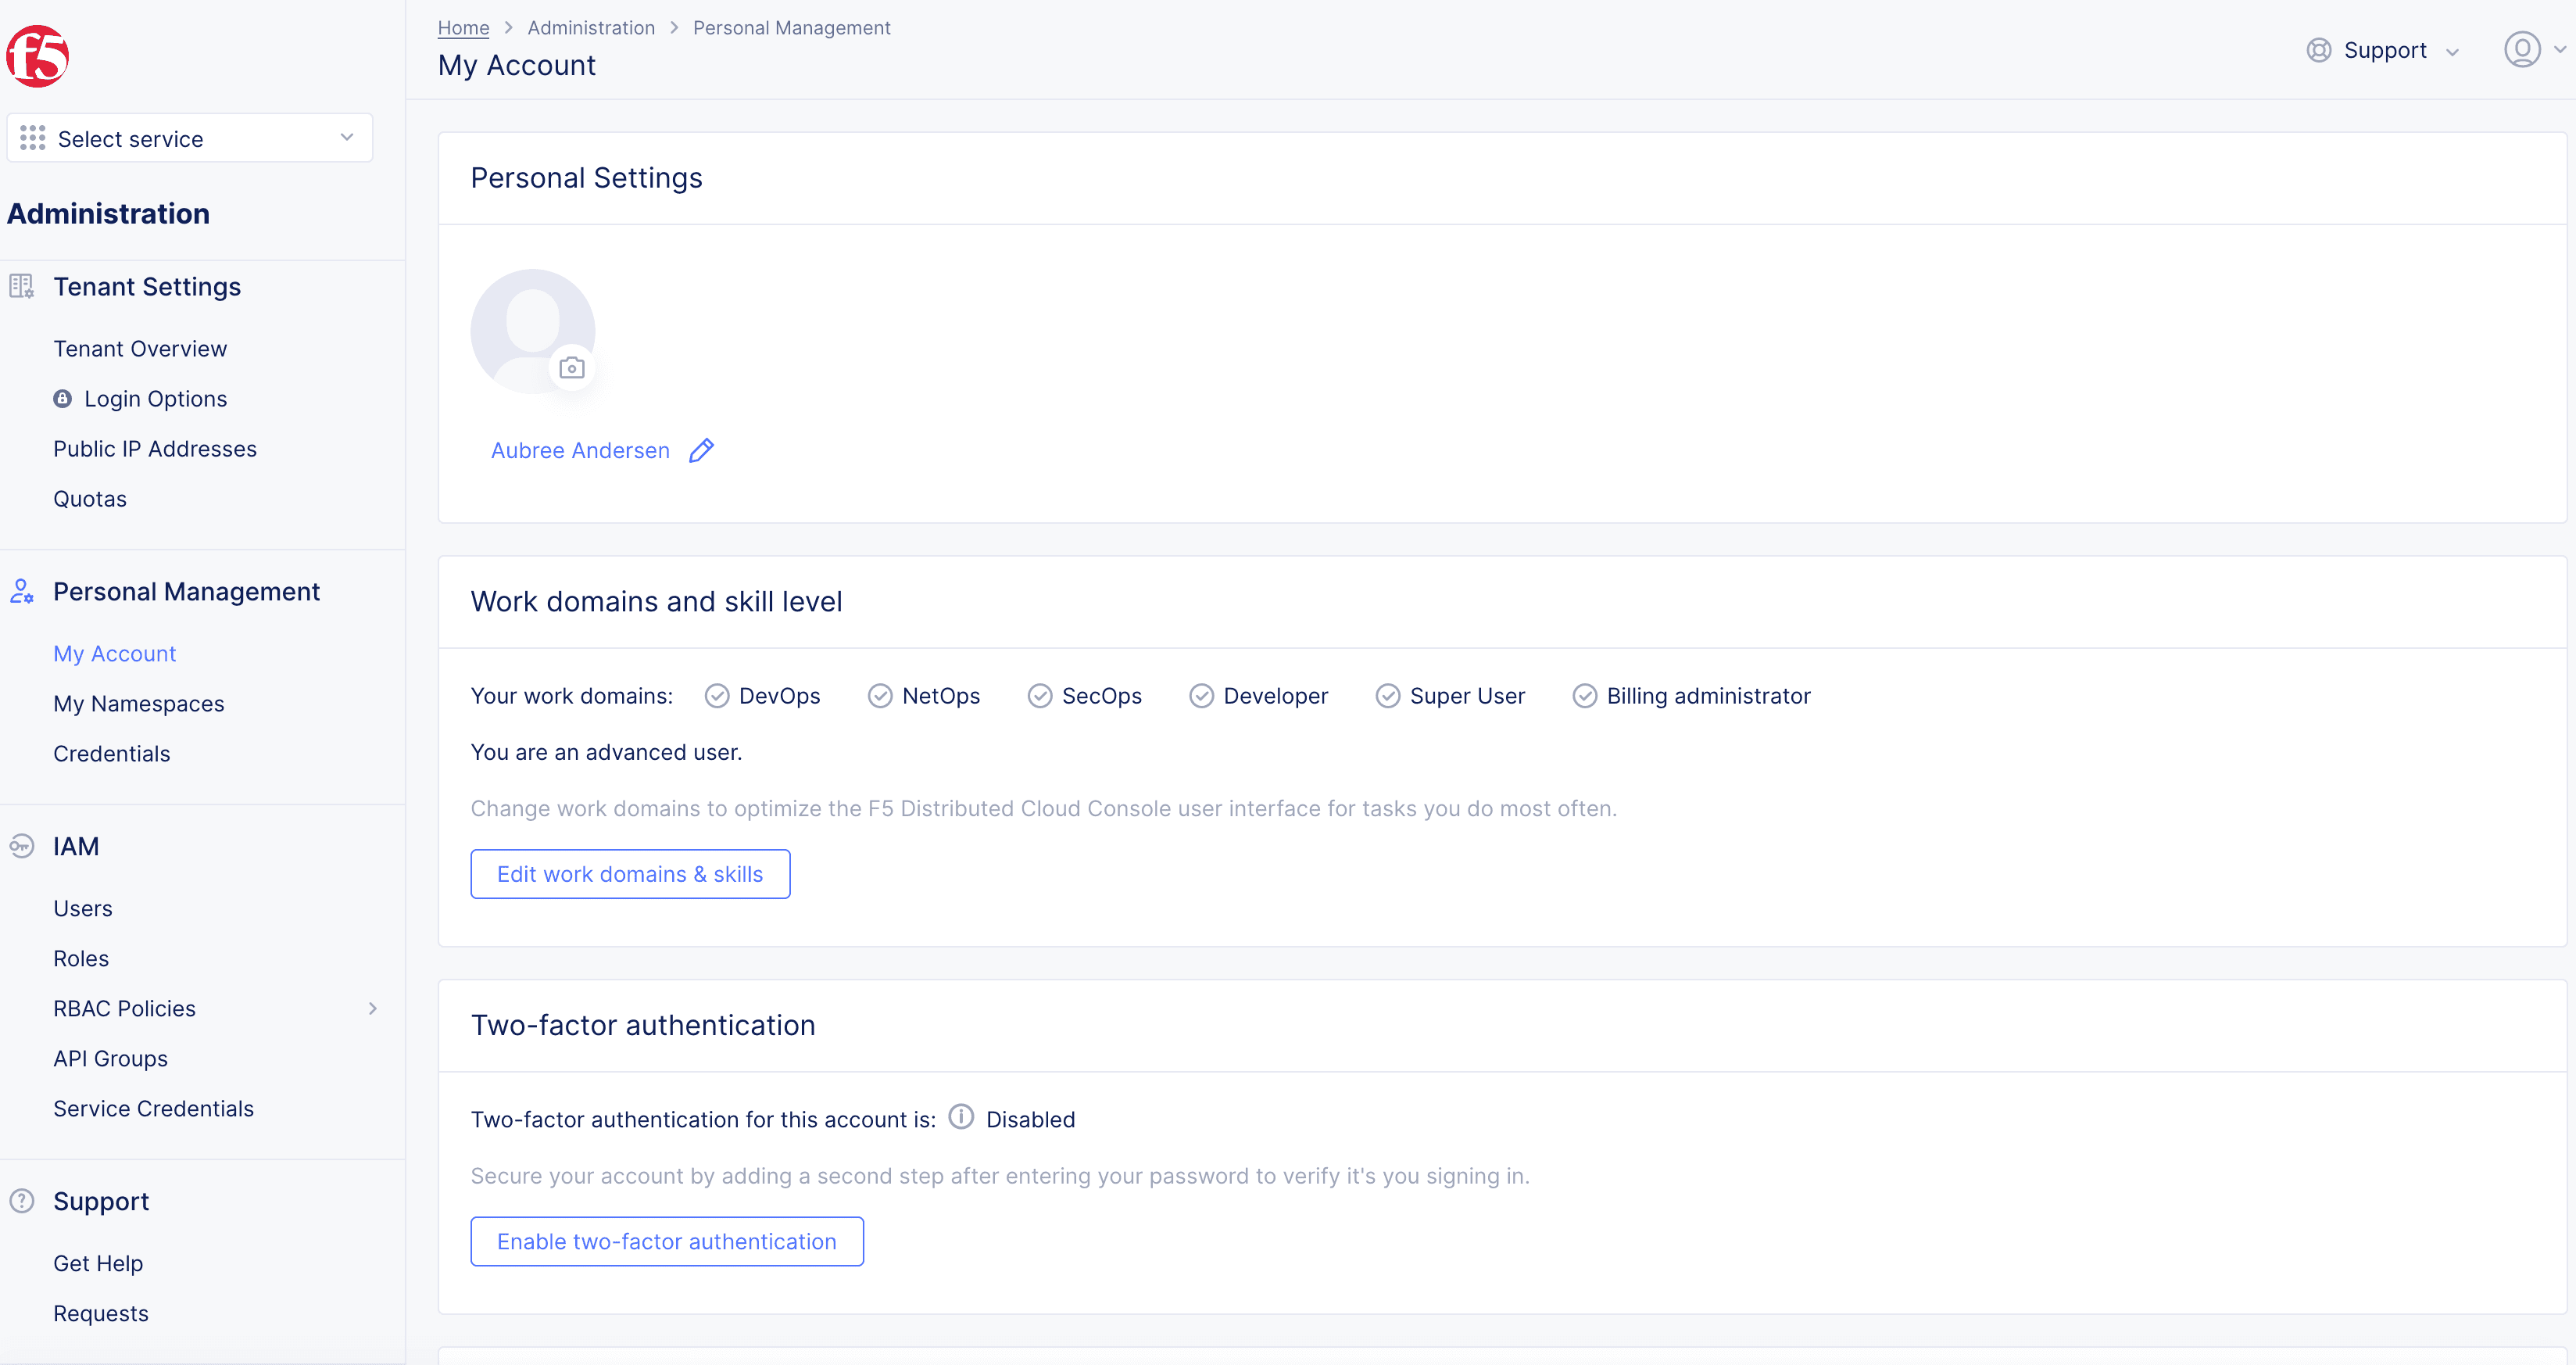This screenshot has width=2576, height=1365.
Task: Navigate to My Namespaces page
Action: coord(138,702)
